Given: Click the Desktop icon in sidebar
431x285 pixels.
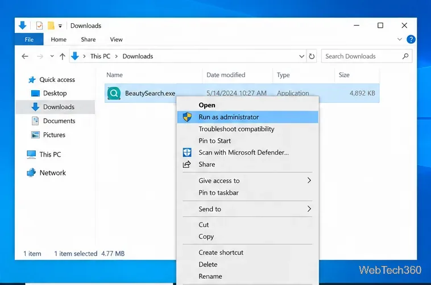Looking at the screenshot, I should [x=35, y=93].
